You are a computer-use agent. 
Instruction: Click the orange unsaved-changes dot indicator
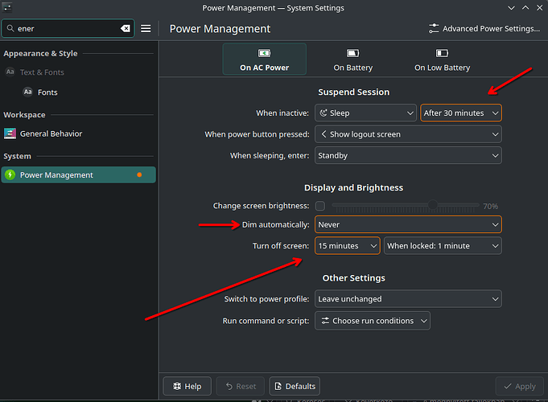(139, 174)
